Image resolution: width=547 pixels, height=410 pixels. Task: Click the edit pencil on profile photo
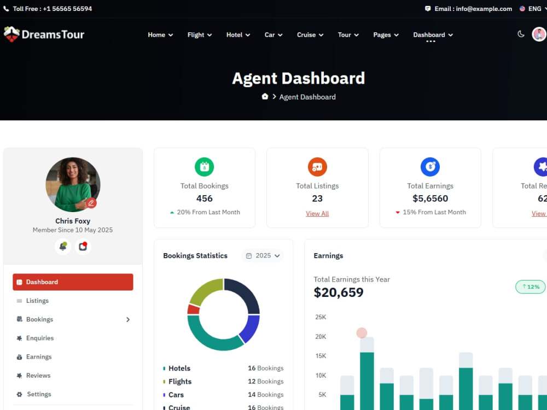tap(91, 203)
